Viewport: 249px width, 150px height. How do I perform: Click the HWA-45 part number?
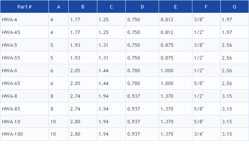pyautogui.click(x=11, y=32)
